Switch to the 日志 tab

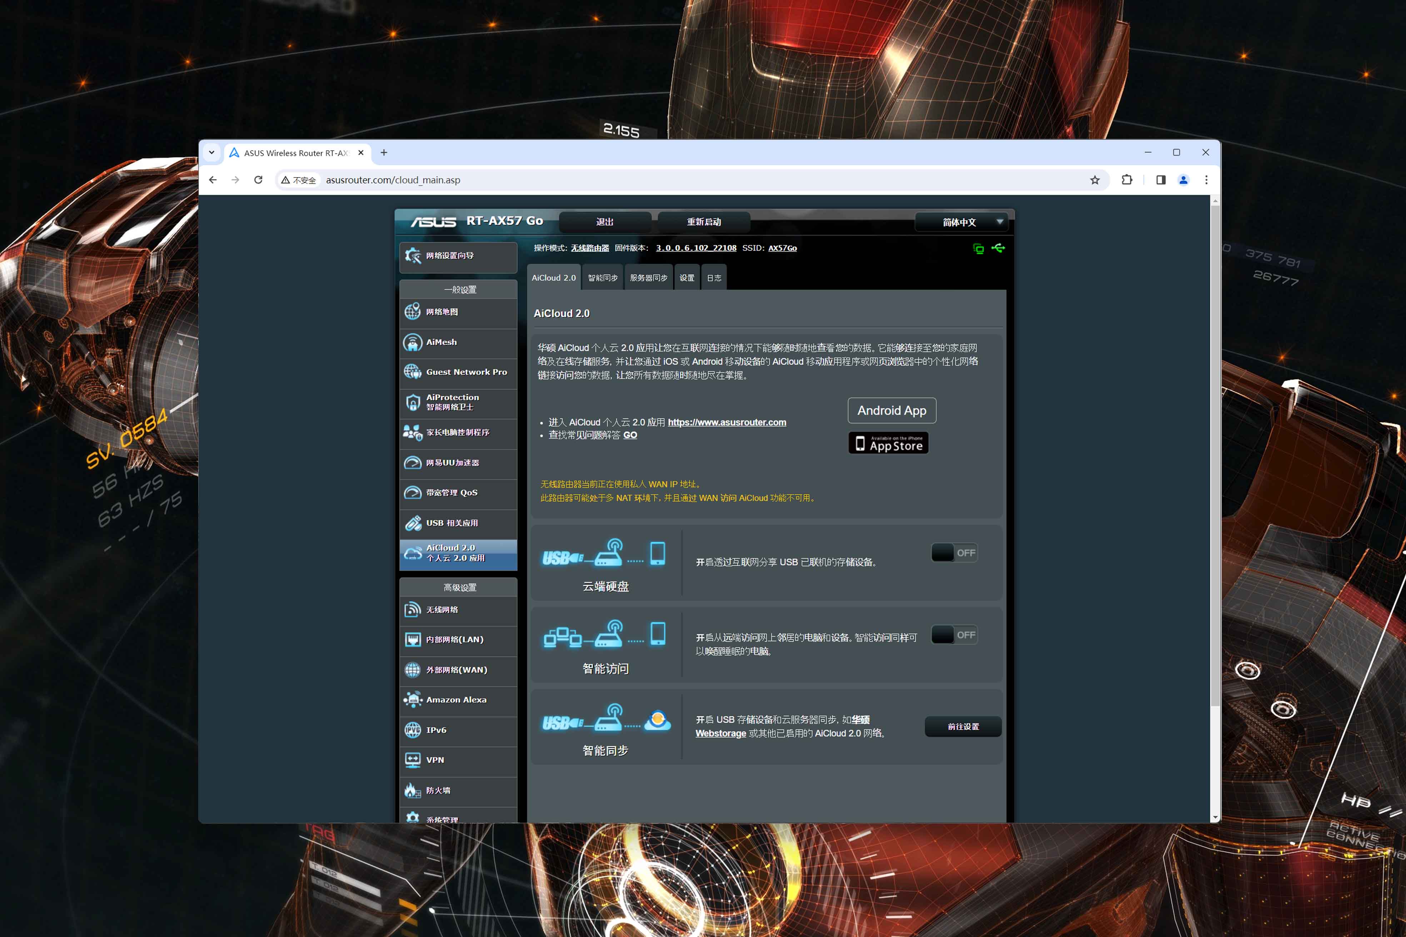tap(714, 277)
